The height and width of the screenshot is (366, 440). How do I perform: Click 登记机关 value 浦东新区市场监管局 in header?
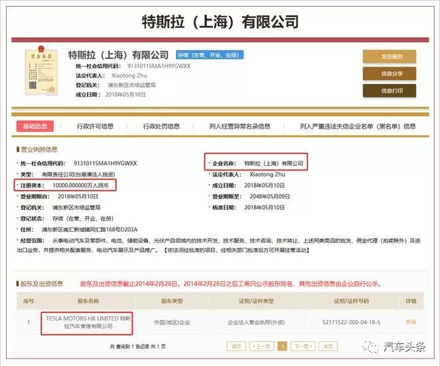131,85
